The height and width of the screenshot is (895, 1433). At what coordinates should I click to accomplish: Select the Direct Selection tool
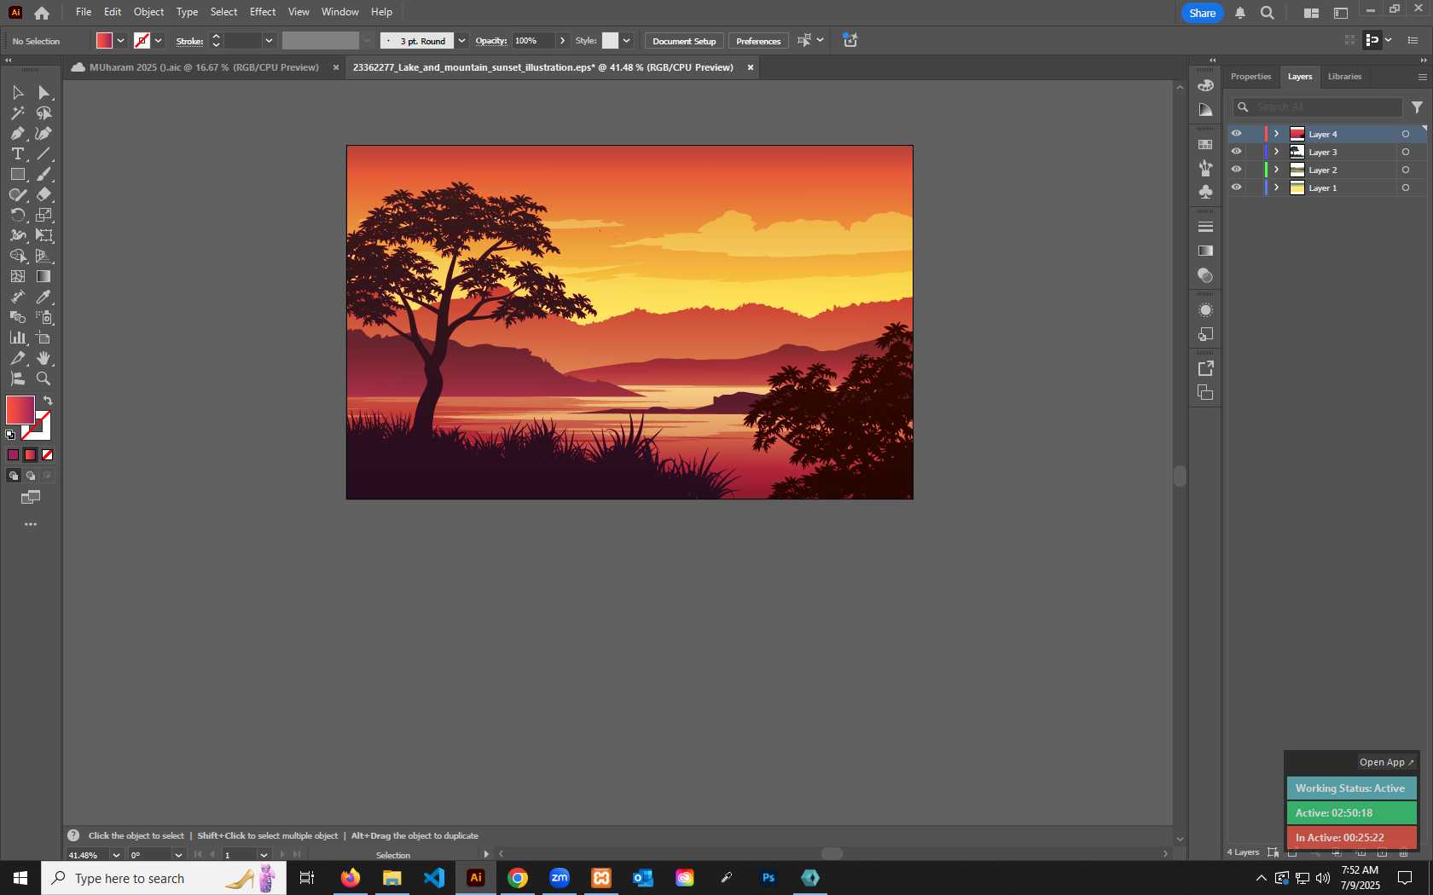44,92
